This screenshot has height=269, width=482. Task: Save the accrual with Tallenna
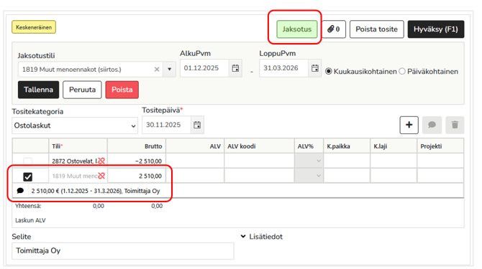tap(38, 90)
